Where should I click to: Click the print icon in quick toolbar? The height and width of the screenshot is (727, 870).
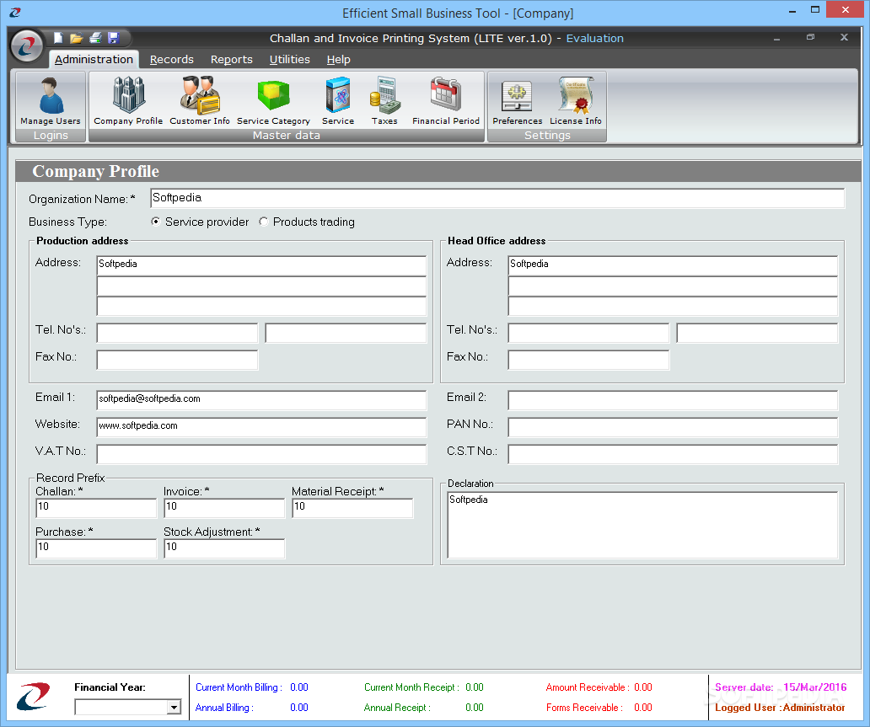(95, 38)
